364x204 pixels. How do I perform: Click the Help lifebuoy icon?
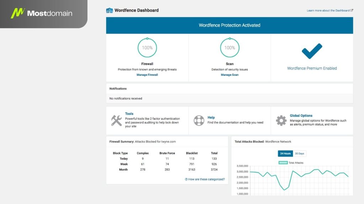click(x=199, y=120)
